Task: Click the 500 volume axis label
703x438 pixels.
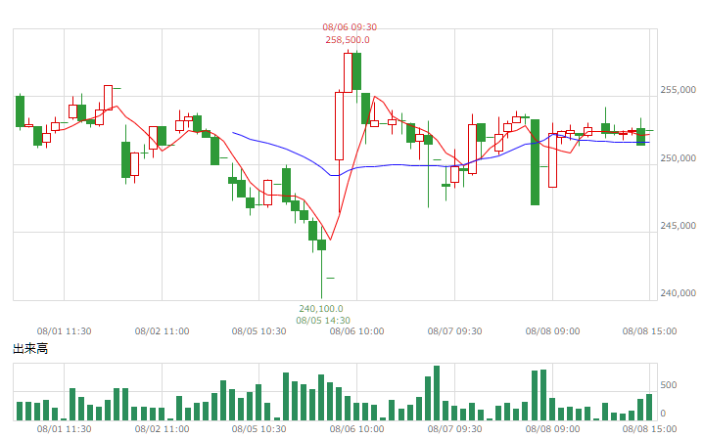Action: tap(669, 385)
